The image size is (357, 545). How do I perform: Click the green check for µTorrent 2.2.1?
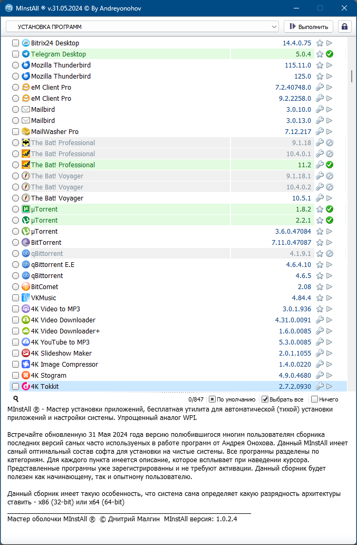330,221
